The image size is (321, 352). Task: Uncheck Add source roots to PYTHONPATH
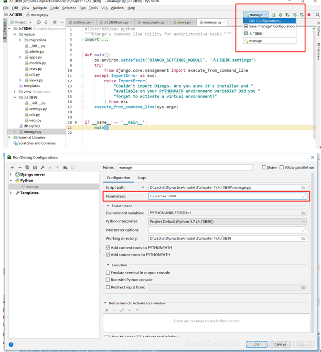click(108, 255)
